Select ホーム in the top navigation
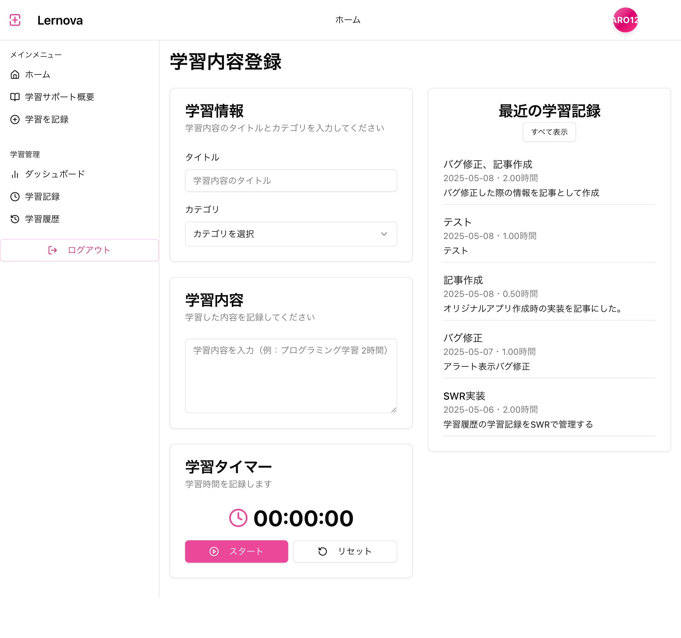The height and width of the screenshot is (638, 681). point(347,20)
